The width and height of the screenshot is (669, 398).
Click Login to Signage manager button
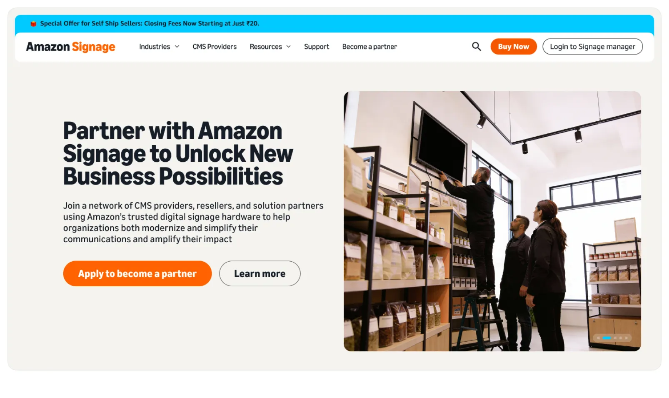pos(592,47)
